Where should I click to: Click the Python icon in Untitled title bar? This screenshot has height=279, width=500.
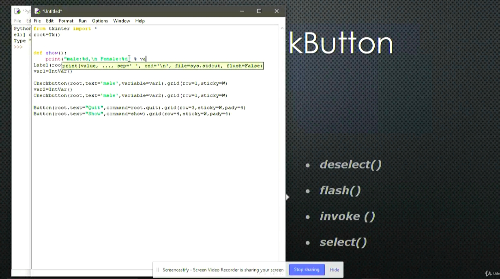point(37,11)
